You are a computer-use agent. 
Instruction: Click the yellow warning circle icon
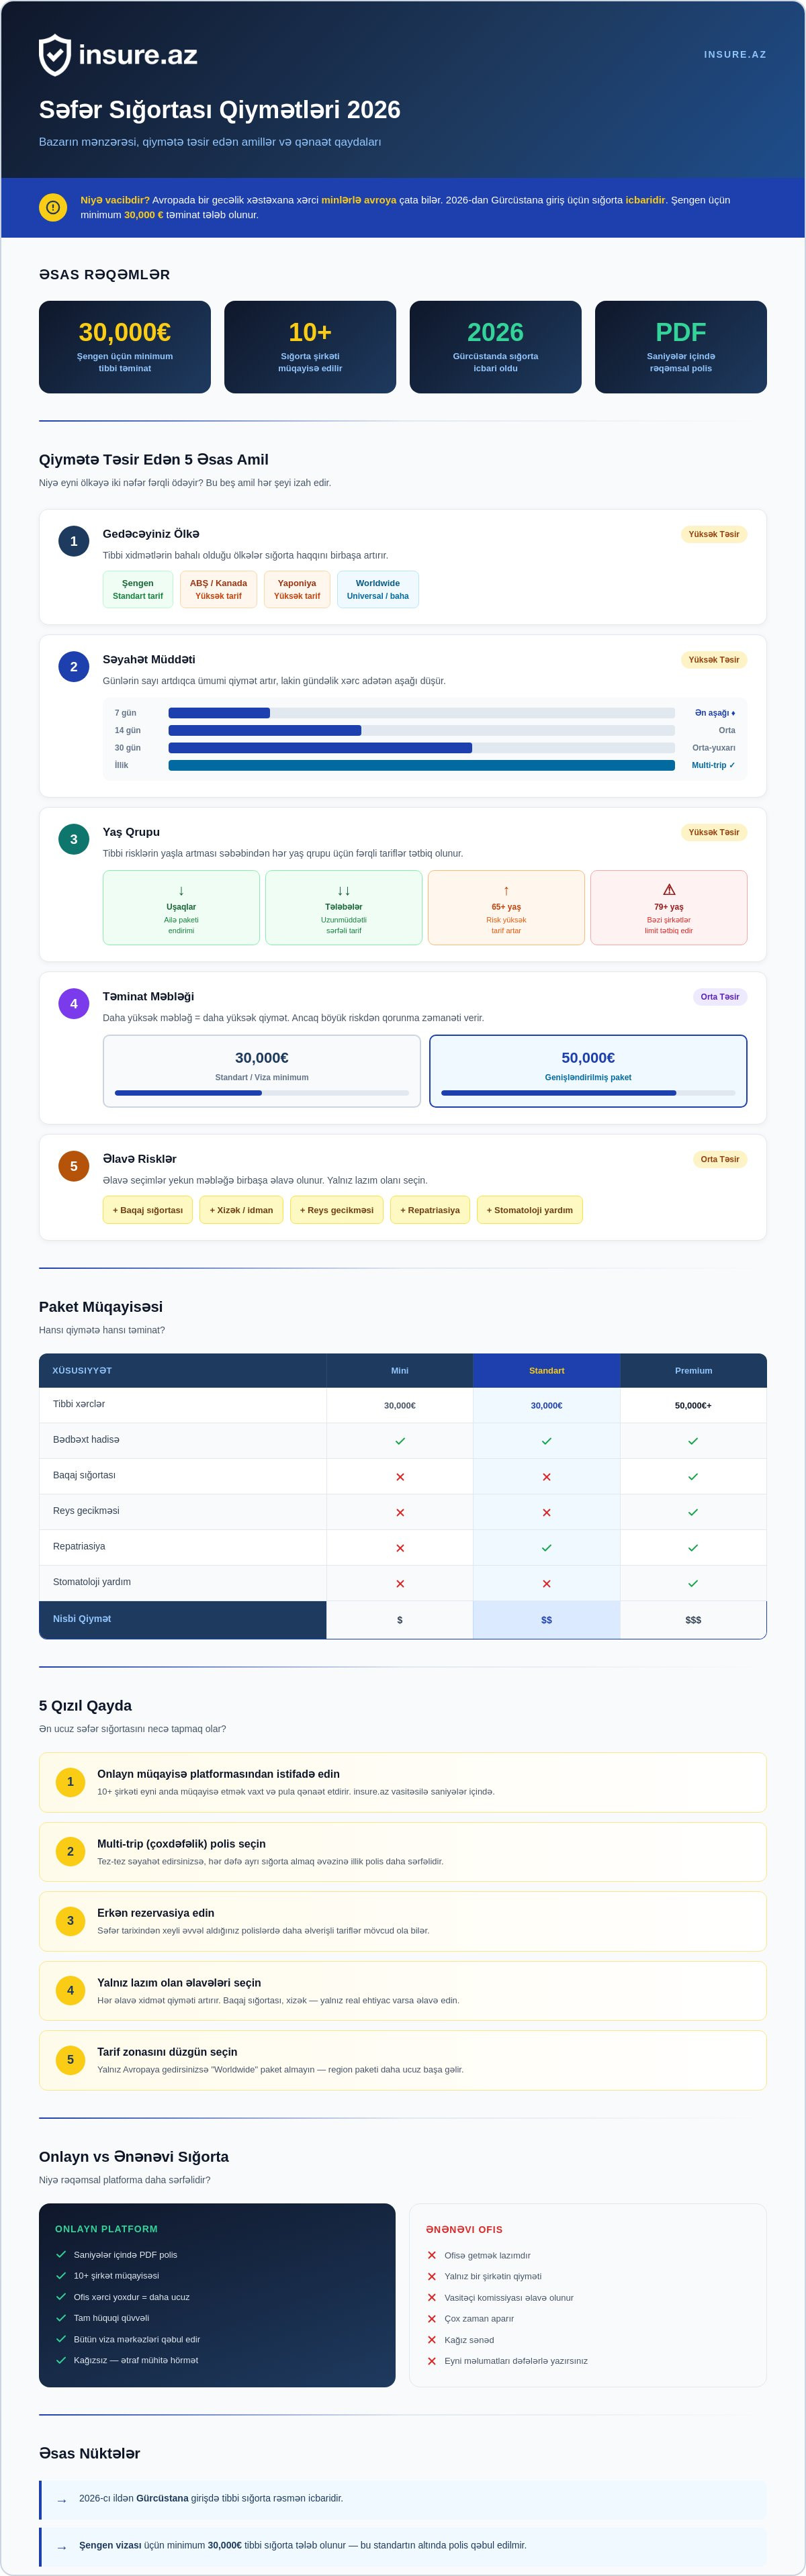(53, 207)
